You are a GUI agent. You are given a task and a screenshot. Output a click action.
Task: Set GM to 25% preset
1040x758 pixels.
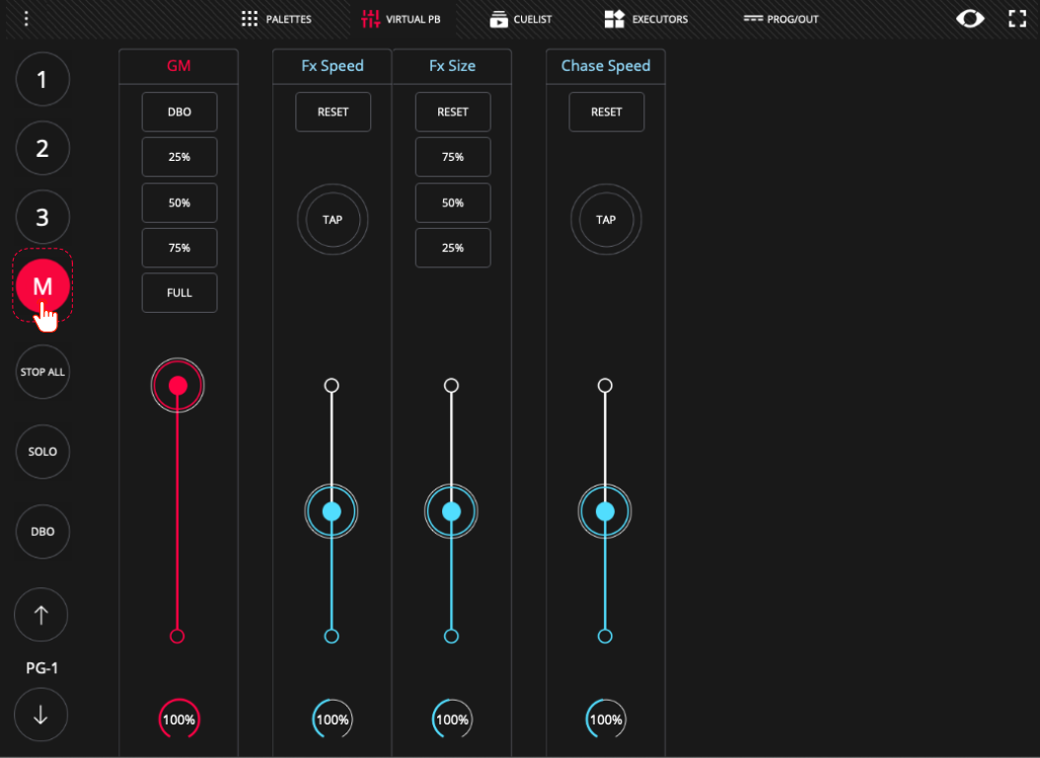tap(179, 157)
